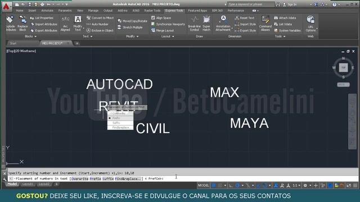Switch to the Annotate ribbon tab
This screenshot has height=202, width=360.
coord(47,11)
